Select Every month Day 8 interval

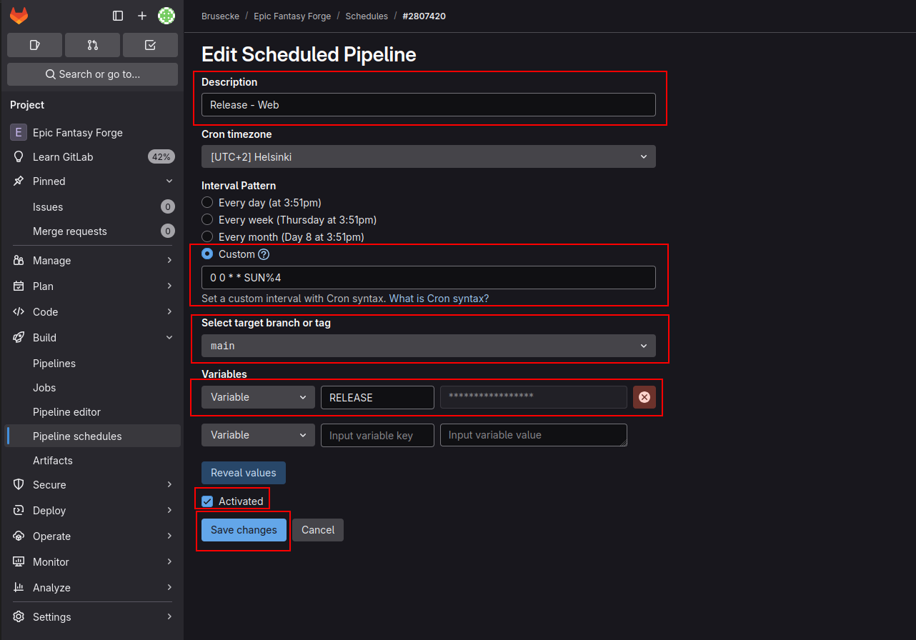point(207,236)
